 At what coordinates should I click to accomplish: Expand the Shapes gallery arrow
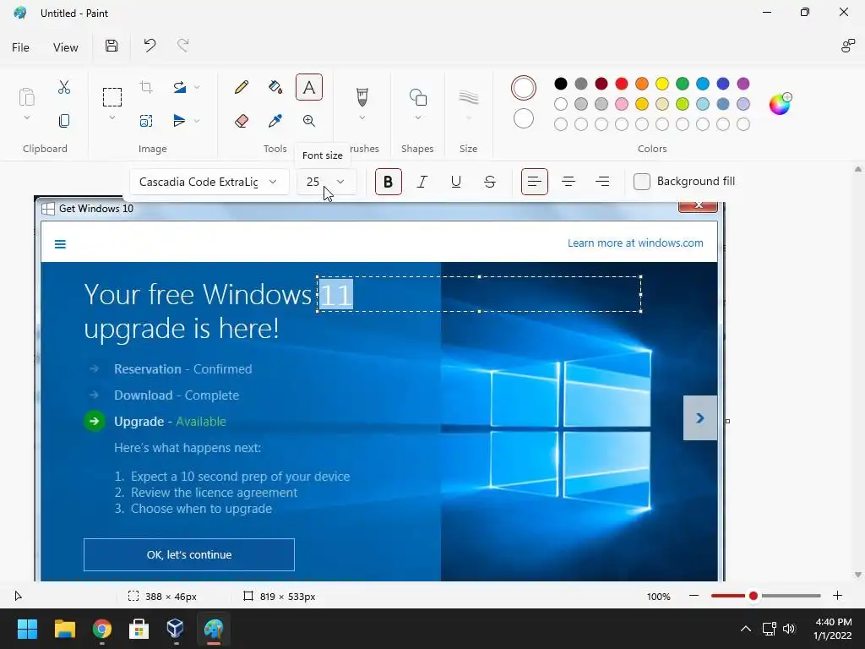[418, 118]
